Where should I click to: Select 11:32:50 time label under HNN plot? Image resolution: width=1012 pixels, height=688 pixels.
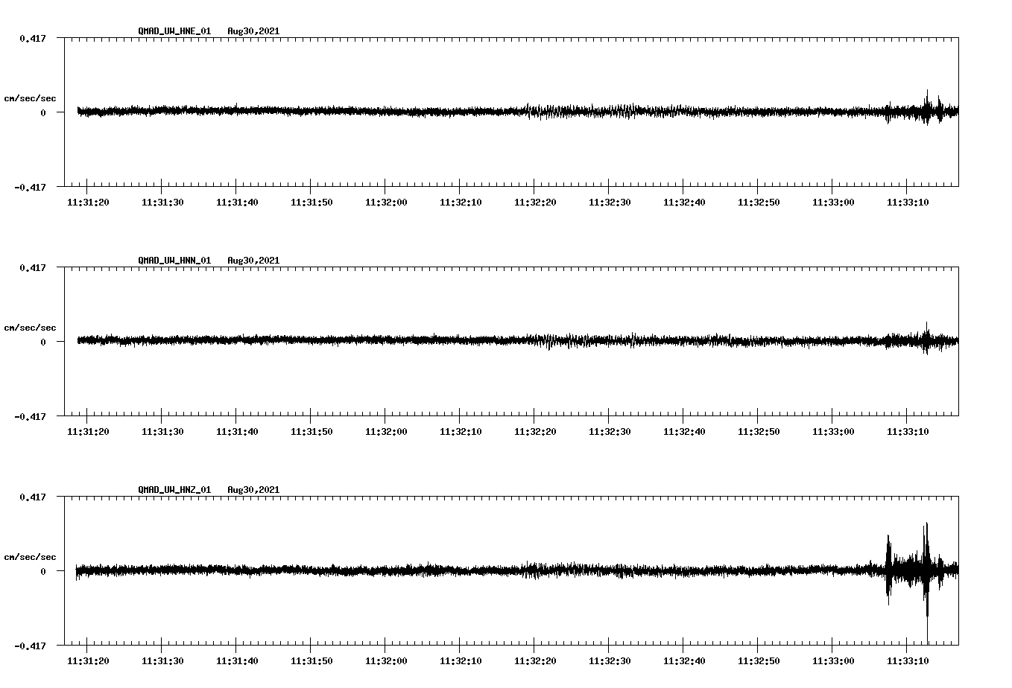(759, 432)
